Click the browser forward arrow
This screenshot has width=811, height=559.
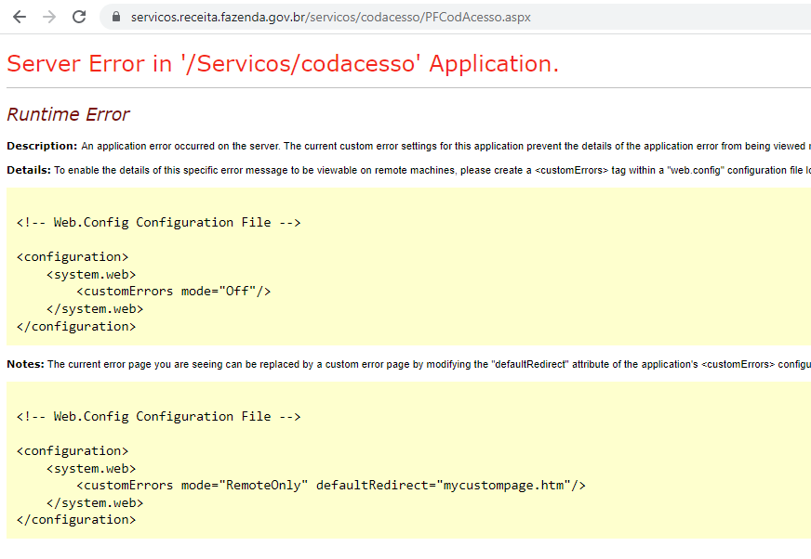[x=49, y=17]
